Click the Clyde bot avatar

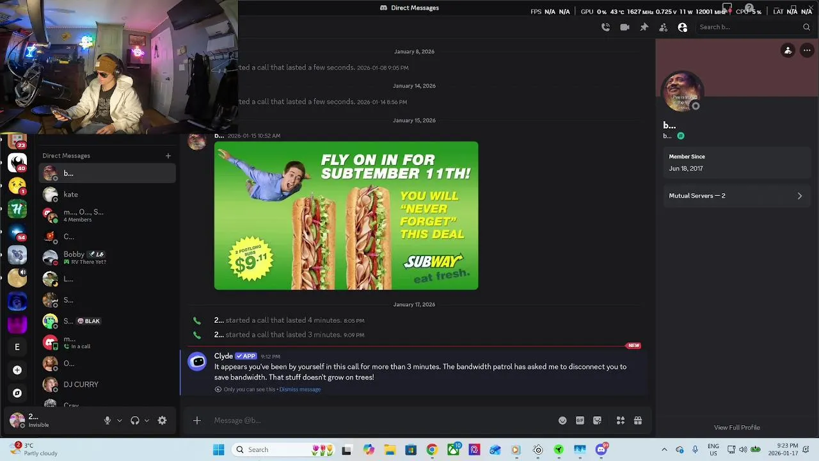[197, 362]
